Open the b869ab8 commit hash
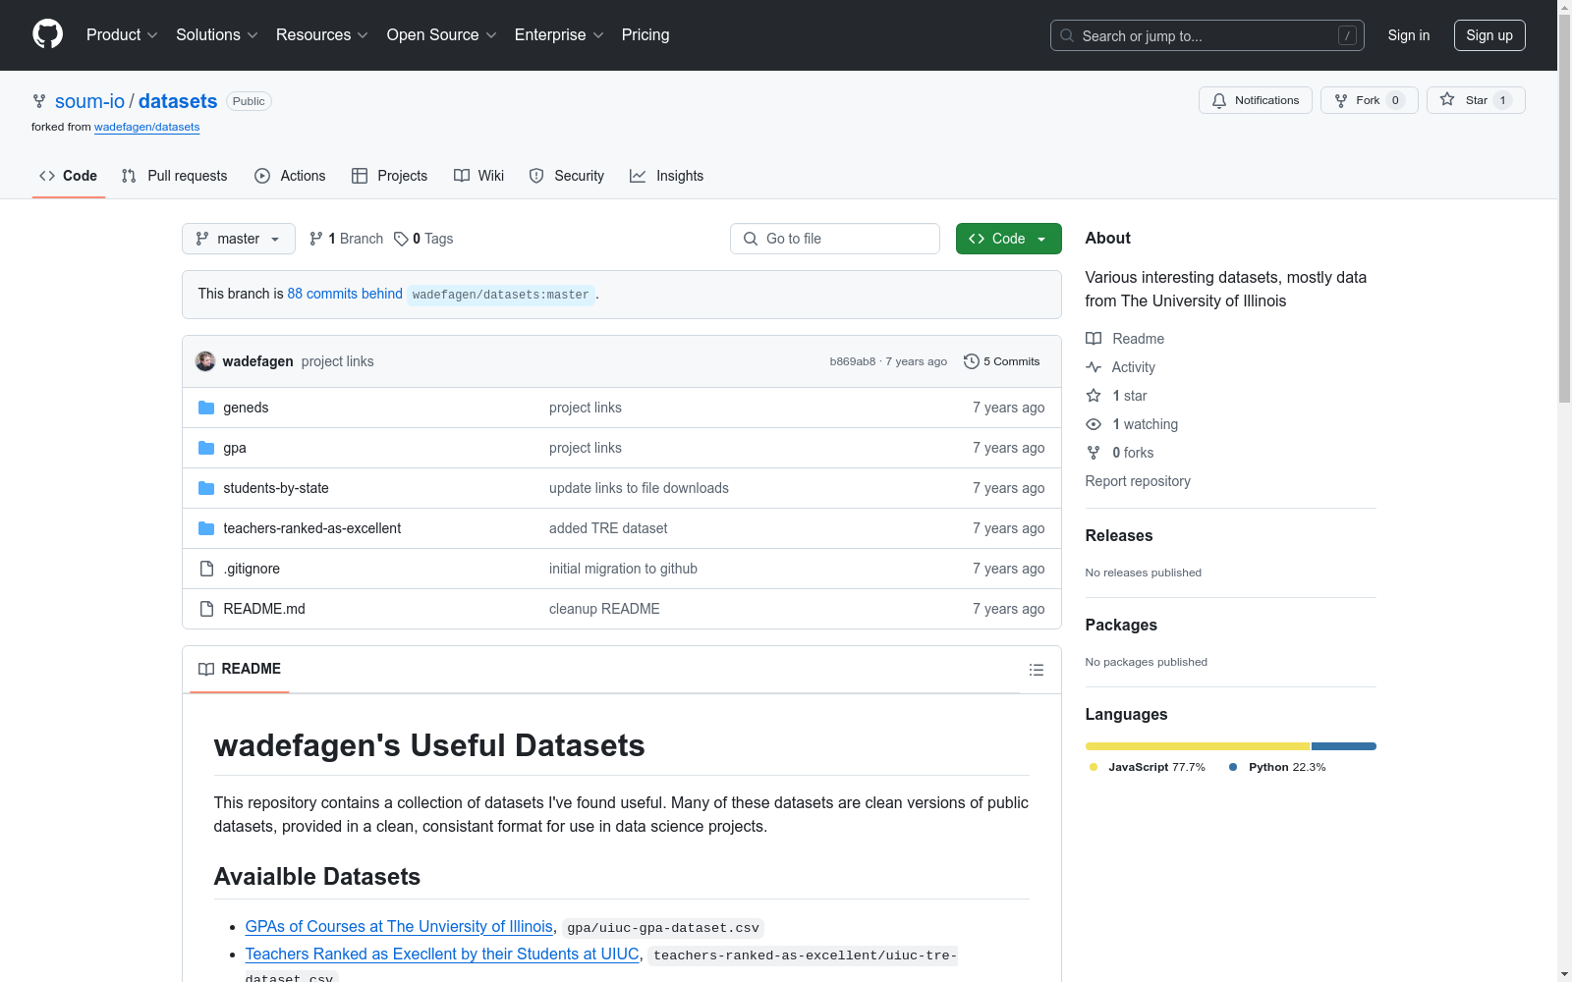1572x982 pixels. (x=852, y=361)
